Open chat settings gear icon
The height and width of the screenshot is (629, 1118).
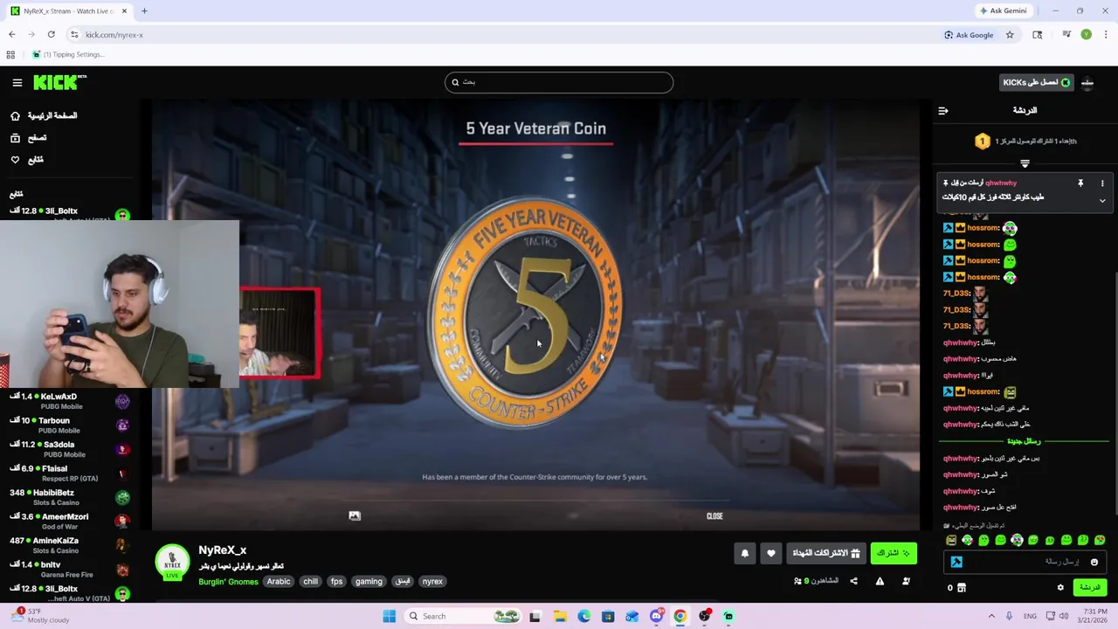click(1060, 587)
